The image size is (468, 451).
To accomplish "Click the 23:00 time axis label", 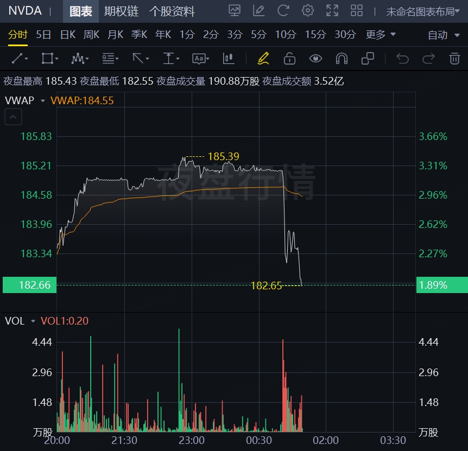I will coord(192,440).
